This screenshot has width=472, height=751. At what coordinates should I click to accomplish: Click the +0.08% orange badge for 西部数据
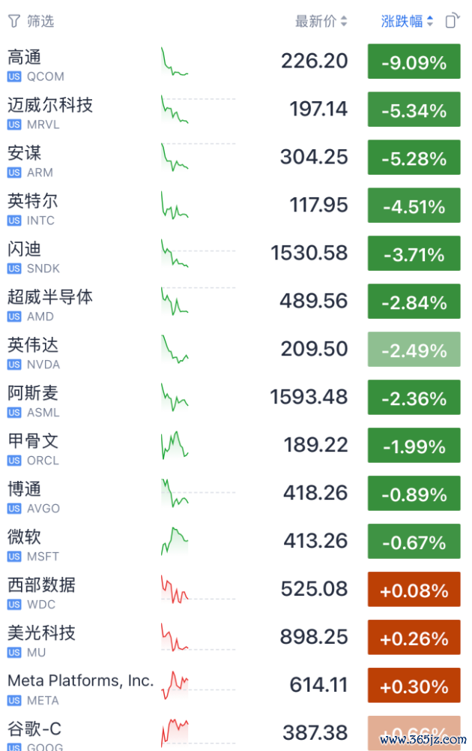click(414, 589)
